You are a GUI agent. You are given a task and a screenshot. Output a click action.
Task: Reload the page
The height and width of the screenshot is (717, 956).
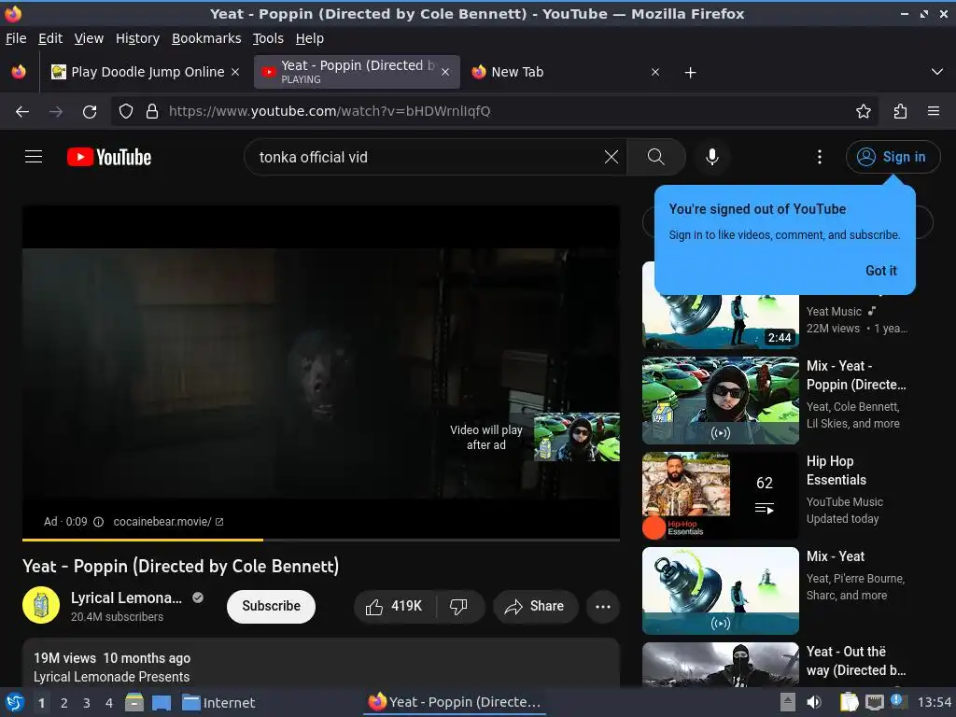pos(90,111)
